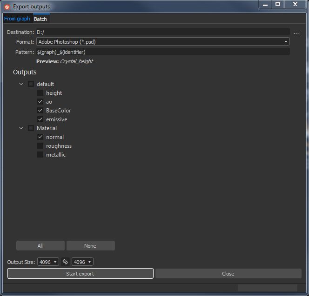Click the Destination path field
This screenshot has height=296, width=309.
tap(163, 32)
